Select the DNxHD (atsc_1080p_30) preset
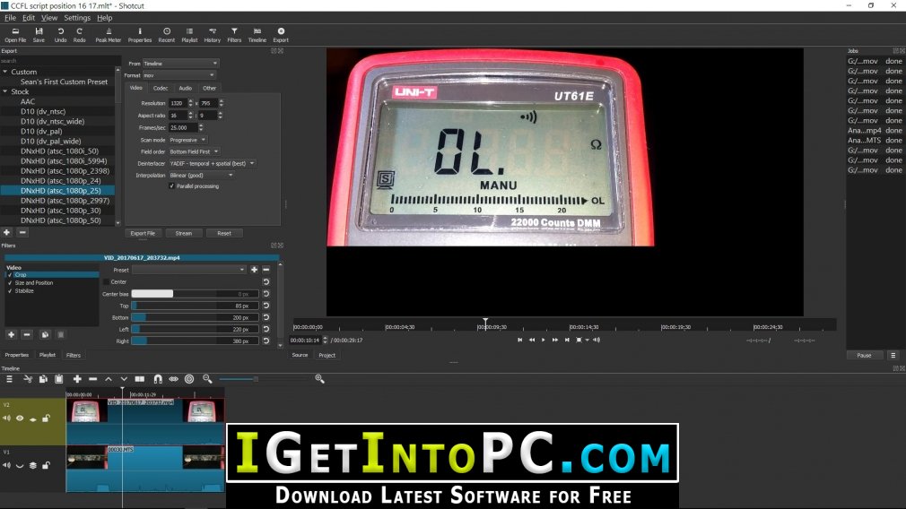This screenshot has height=509, width=906. pos(61,211)
